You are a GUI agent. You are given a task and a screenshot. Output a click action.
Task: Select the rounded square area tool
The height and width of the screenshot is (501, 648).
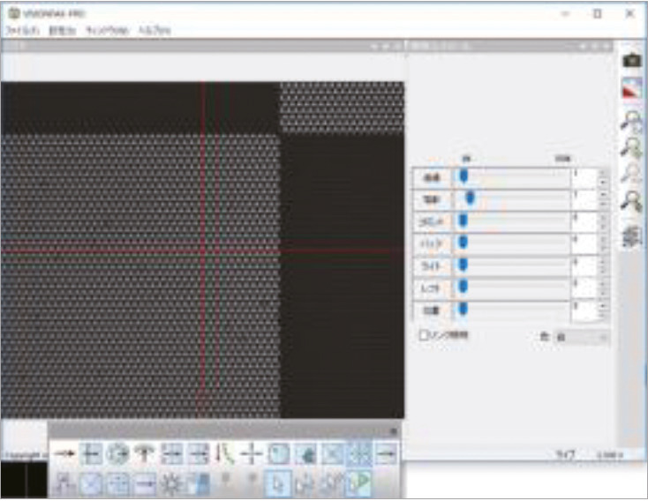point(278,453)
